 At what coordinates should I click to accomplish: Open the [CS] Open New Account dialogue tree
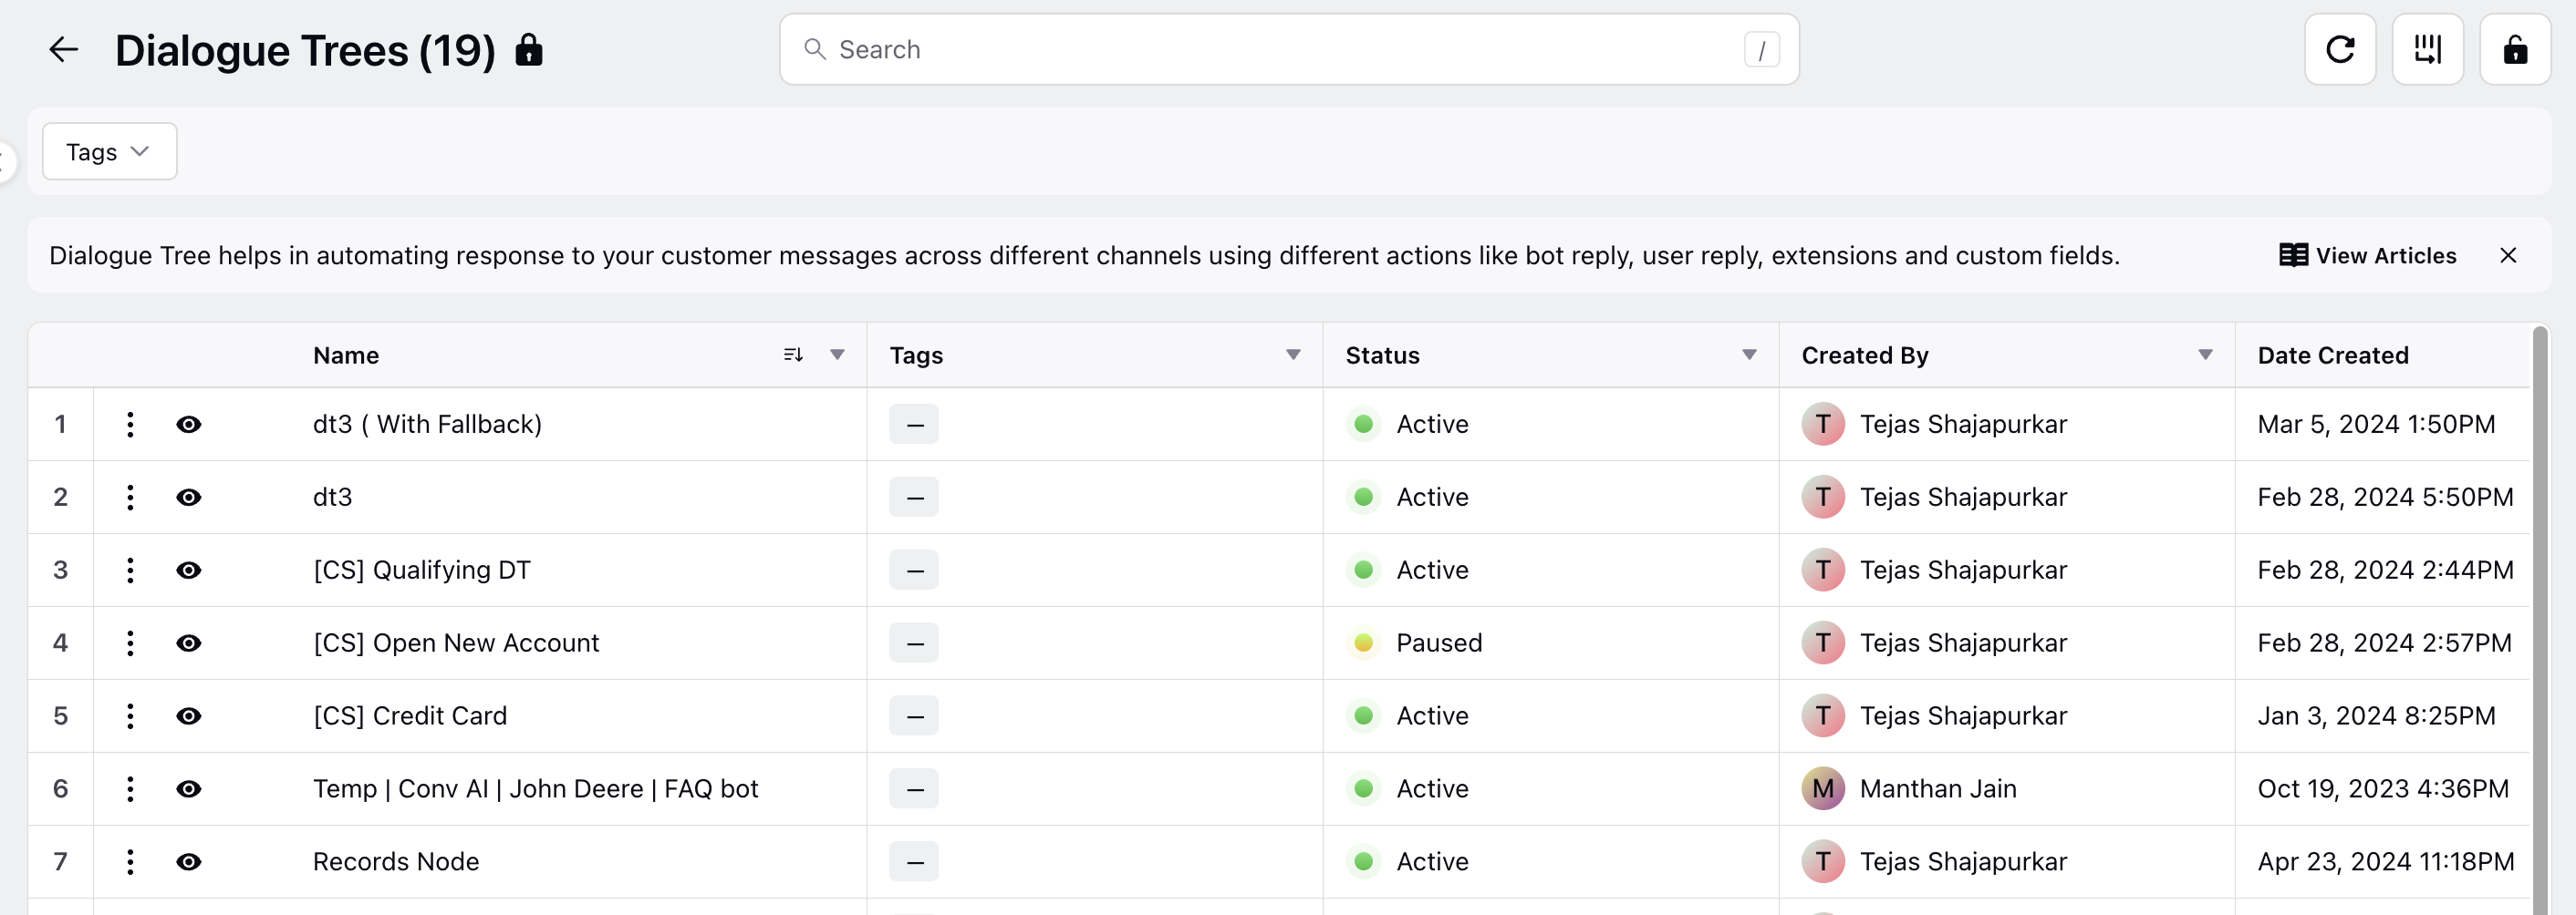coord(456,643)
